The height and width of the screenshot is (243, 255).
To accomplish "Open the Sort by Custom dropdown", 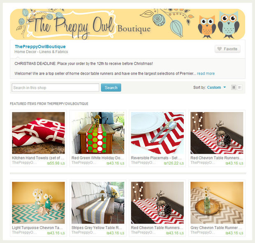I will pyautogui.click(x=210, y=87).
